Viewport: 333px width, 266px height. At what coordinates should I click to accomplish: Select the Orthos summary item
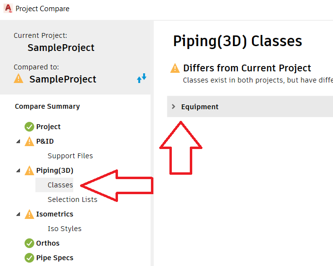48,243
